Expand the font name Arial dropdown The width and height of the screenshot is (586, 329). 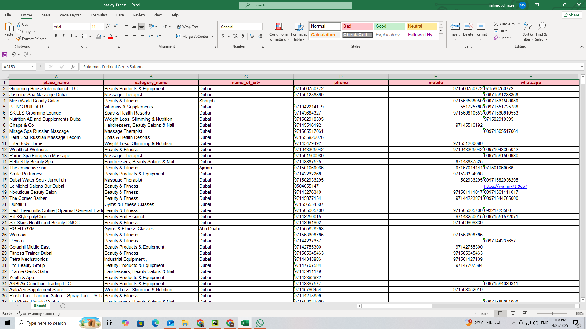coord(88,27)
